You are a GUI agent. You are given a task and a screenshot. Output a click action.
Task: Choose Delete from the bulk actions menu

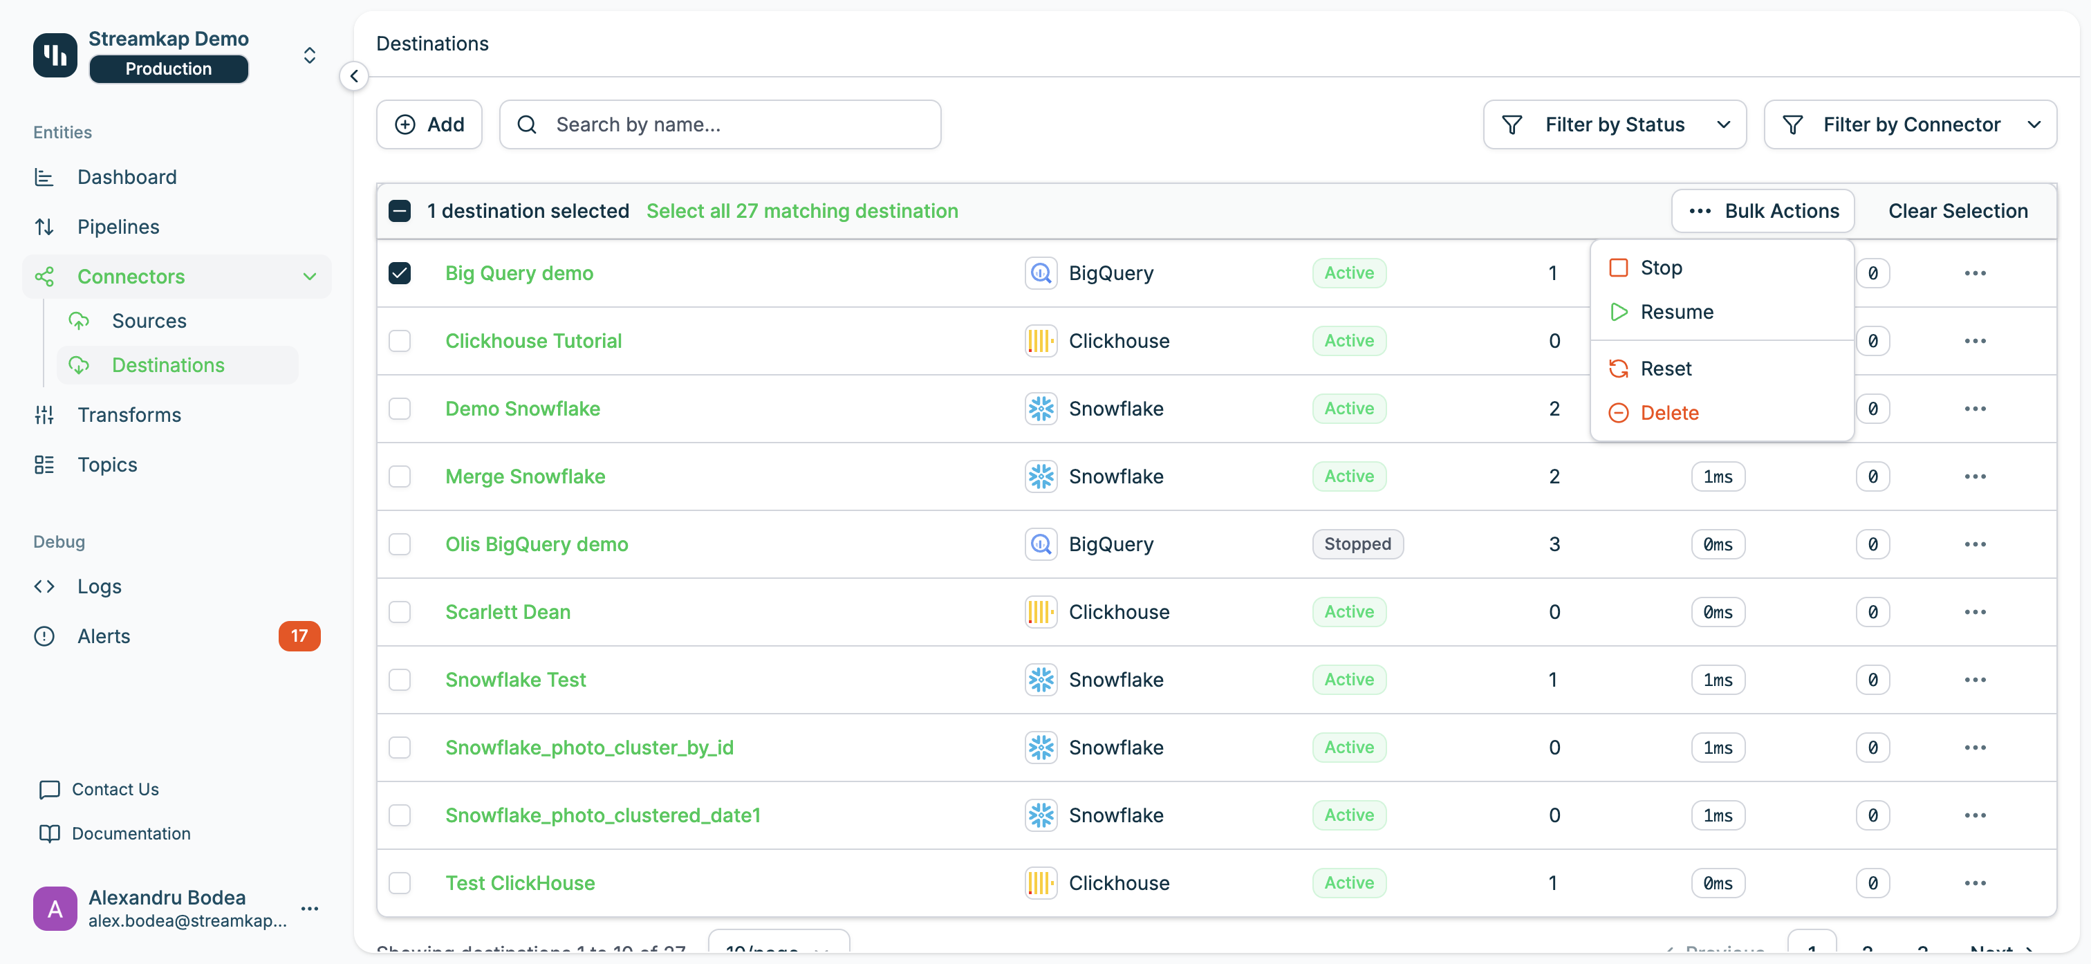[1668, 413]
